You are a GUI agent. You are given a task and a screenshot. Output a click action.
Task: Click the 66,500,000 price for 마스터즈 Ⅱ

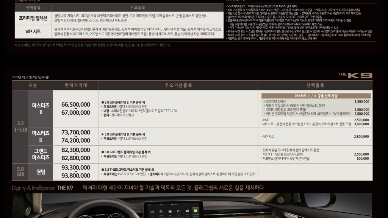pos(75,104)
